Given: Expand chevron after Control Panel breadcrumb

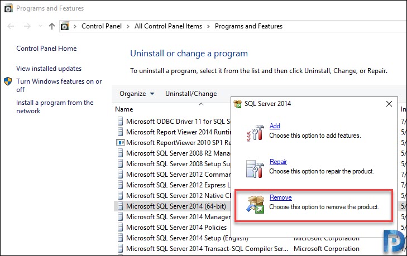Looking at the screenshot, I should tap(128, 26).
